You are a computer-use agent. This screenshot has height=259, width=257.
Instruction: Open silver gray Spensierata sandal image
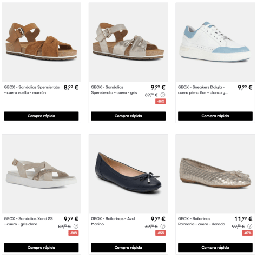[128, 42]
